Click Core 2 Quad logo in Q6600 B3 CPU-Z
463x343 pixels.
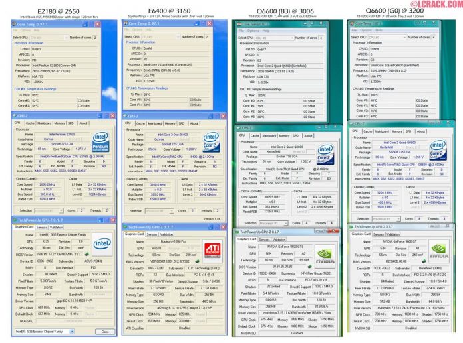point(325,154)
